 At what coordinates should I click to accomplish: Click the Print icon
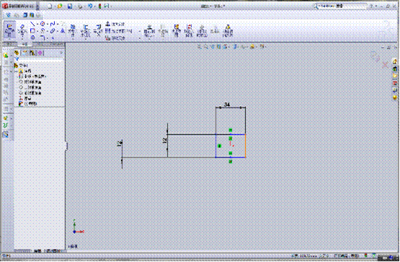click(x=80, y=6)
